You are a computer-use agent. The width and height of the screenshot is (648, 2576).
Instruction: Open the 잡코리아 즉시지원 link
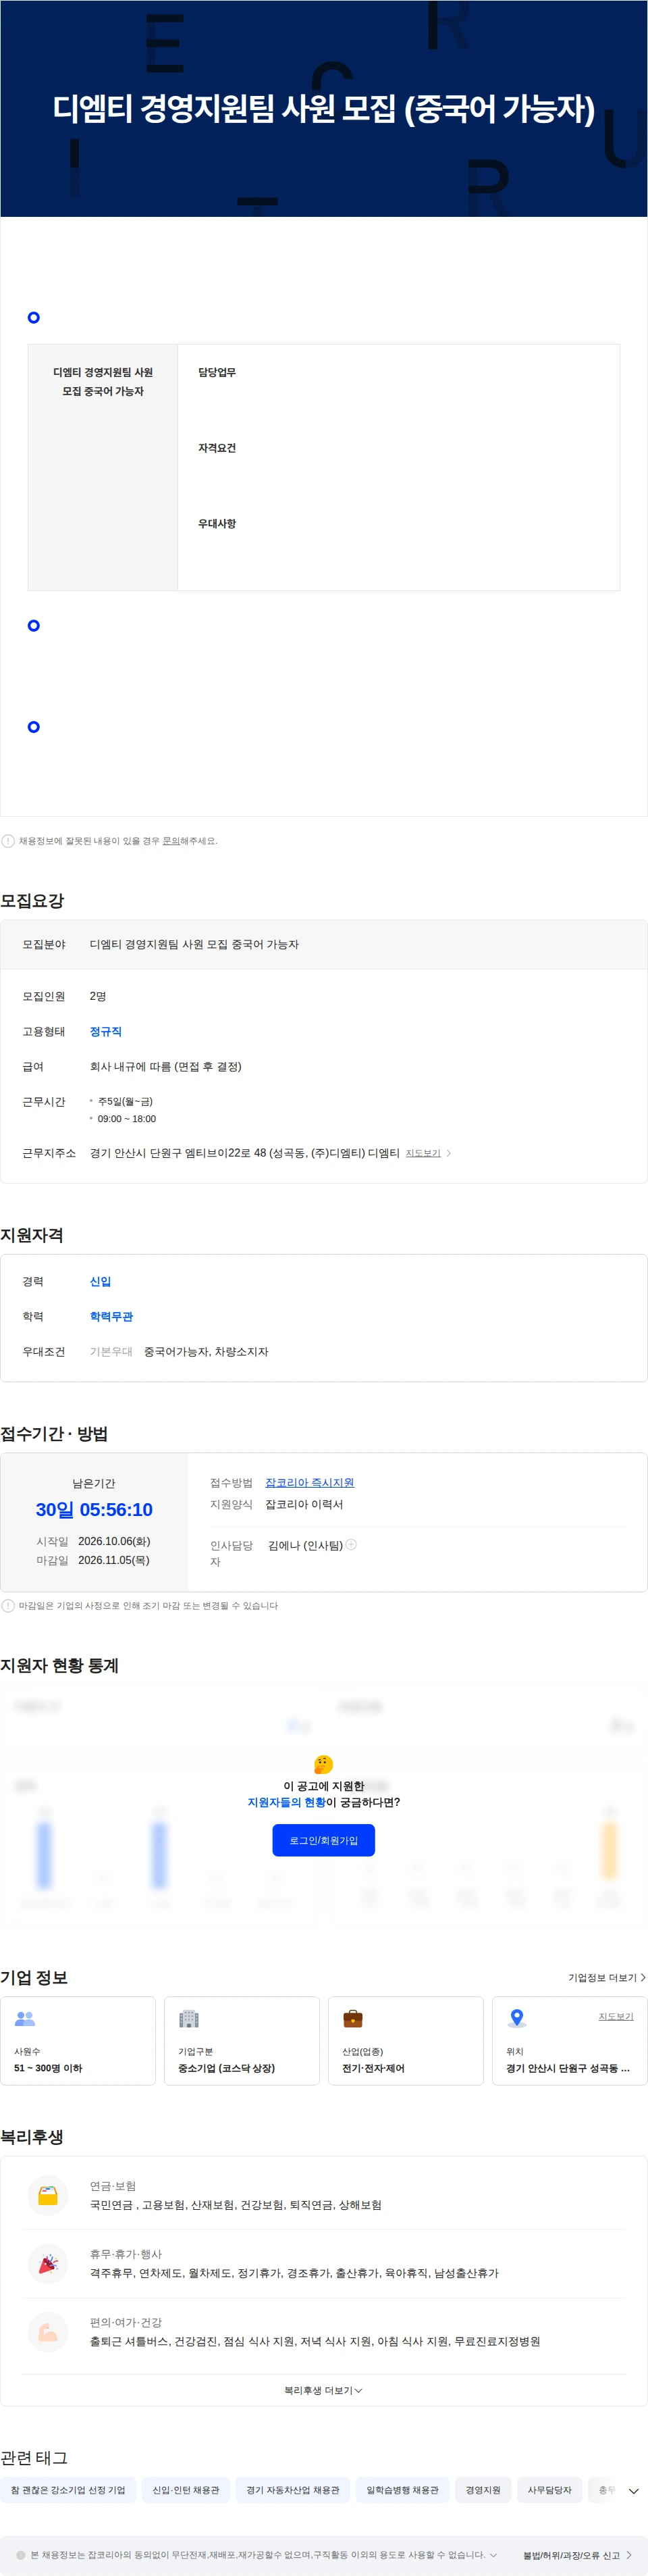point(310,1482)
